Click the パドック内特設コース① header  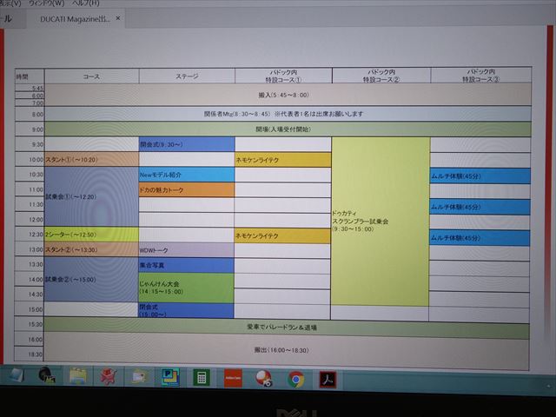[283, 76]
